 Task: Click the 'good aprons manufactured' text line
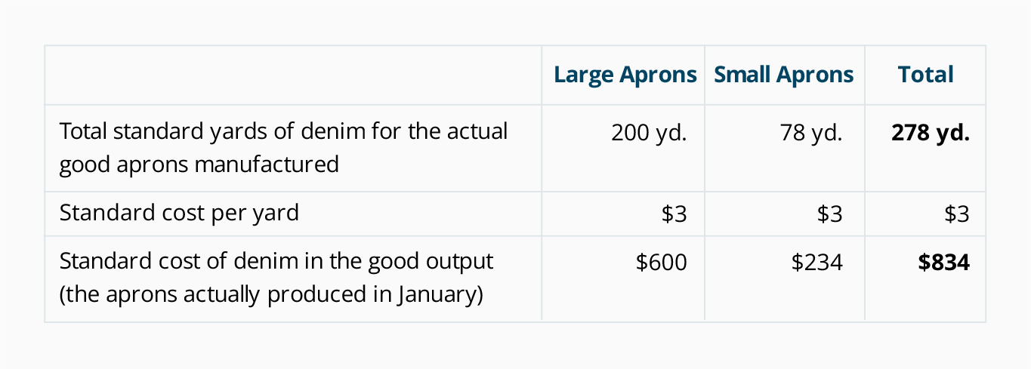[x=199, y=164]
